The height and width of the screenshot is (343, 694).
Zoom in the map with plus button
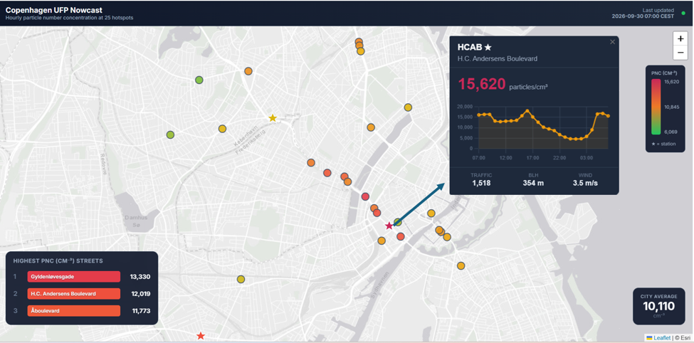coord(680,38)
